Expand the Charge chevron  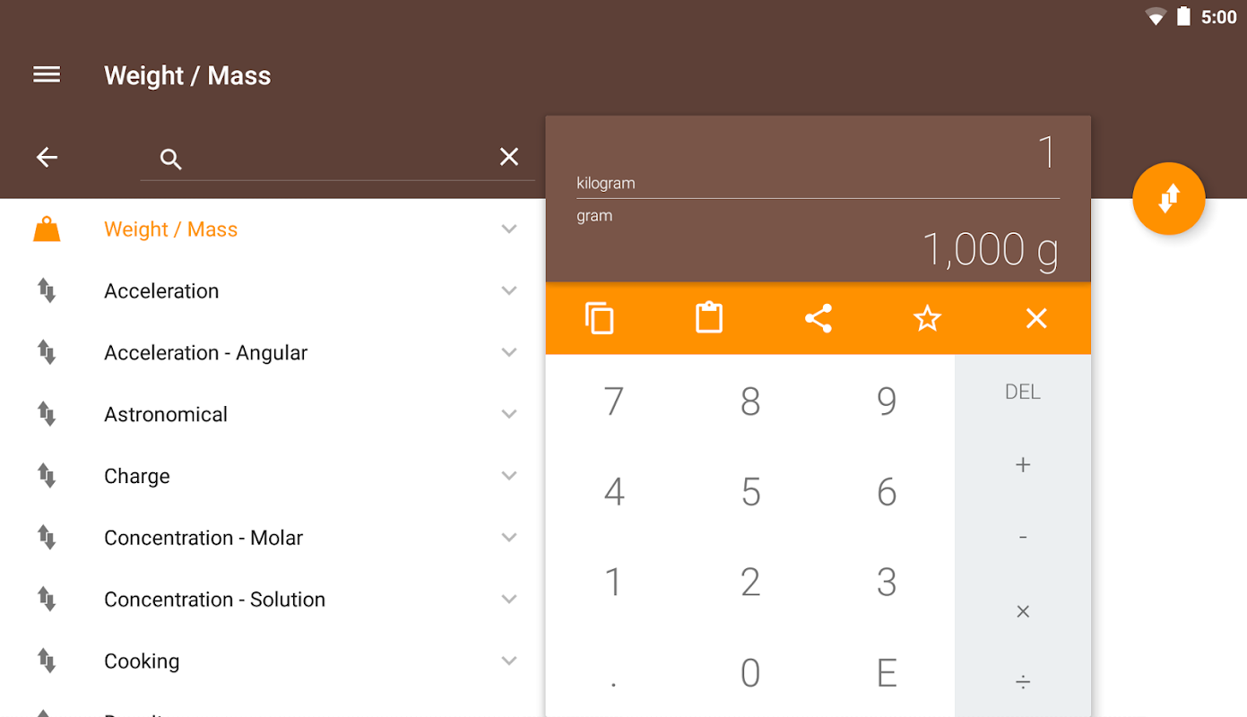(509, 476)
